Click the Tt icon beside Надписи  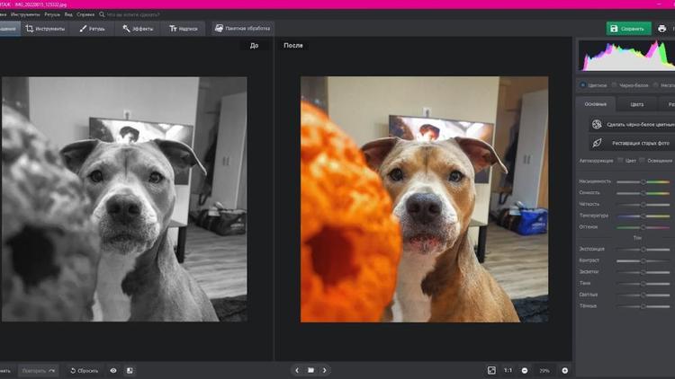coord(173,29)
